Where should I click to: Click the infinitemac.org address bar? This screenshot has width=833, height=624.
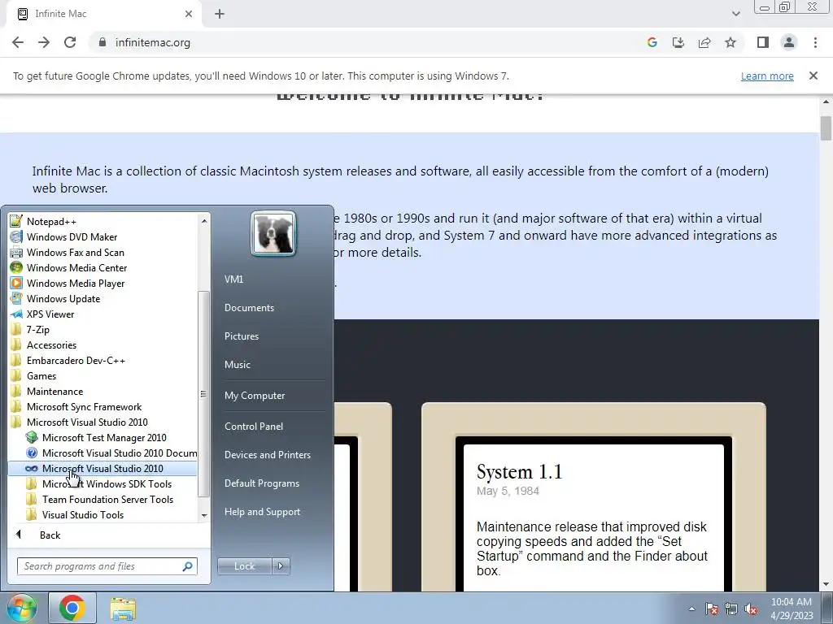point(367,42)
